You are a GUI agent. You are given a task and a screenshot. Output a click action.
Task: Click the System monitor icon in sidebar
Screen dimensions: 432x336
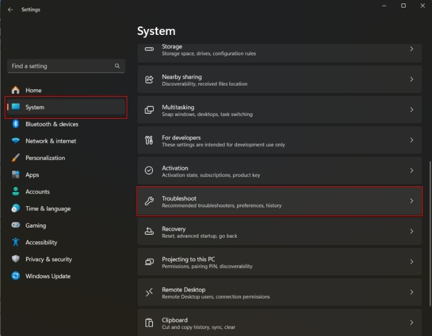pos(16,107)
